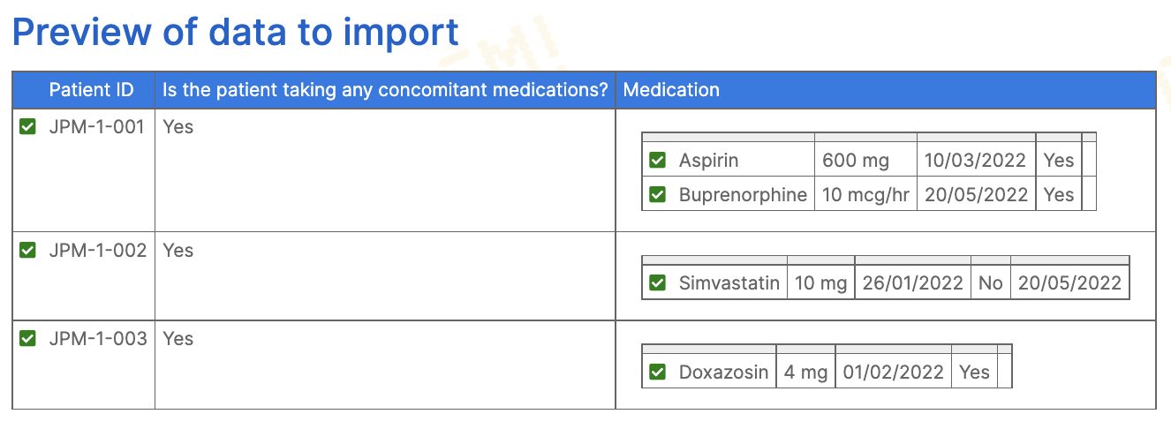Toggle the Aspirin medication checkbox

coord(657,161)
